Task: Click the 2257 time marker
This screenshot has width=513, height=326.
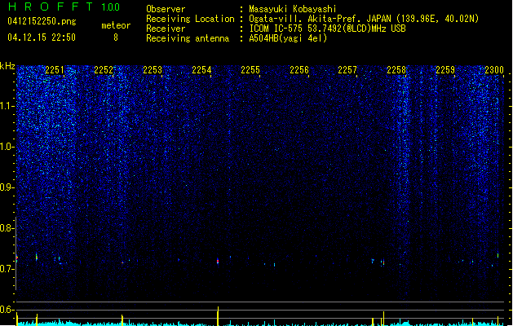Action: coord(347,70)
